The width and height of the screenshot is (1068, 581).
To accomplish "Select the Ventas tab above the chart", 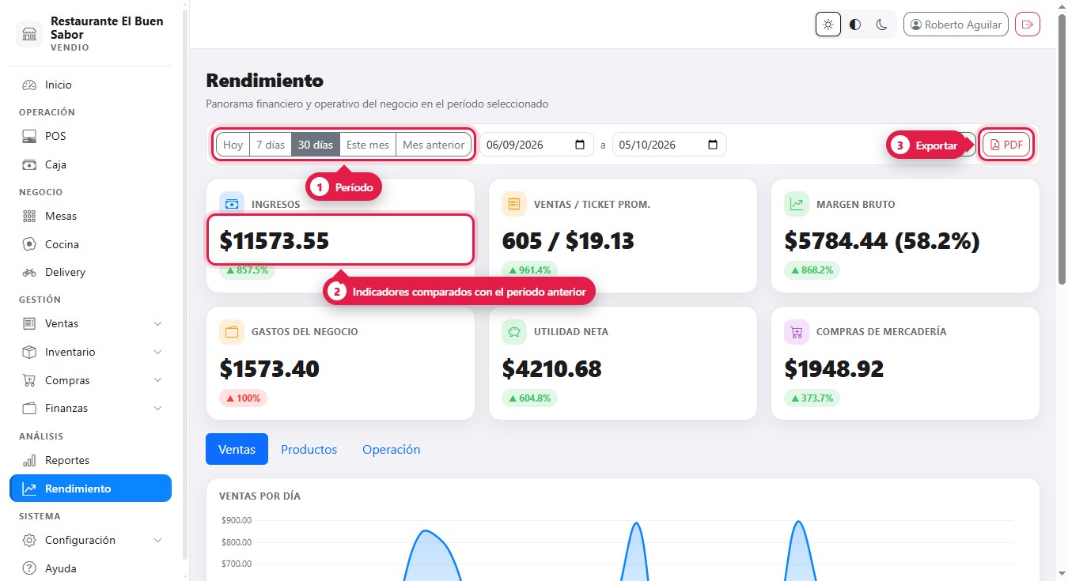I will click(x=237, y=449).
